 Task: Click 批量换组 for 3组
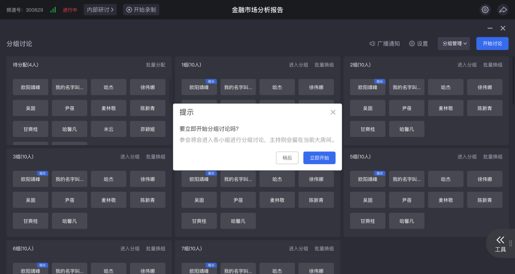tap(155, 157)
